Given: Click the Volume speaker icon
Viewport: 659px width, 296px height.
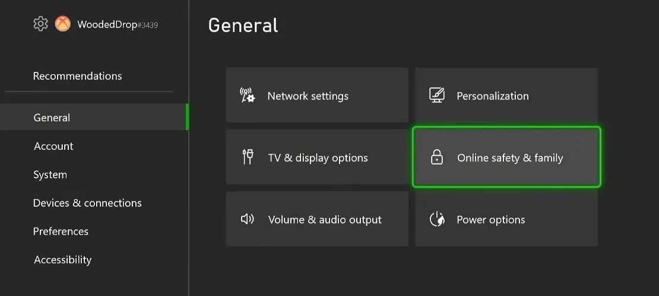Looking at the screenshot, I should point(247,219).
